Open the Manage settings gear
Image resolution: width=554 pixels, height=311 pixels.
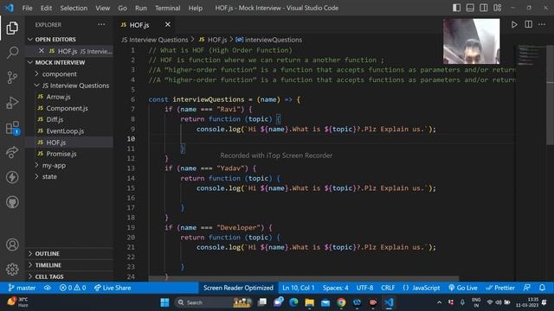(x=12, y=269)
